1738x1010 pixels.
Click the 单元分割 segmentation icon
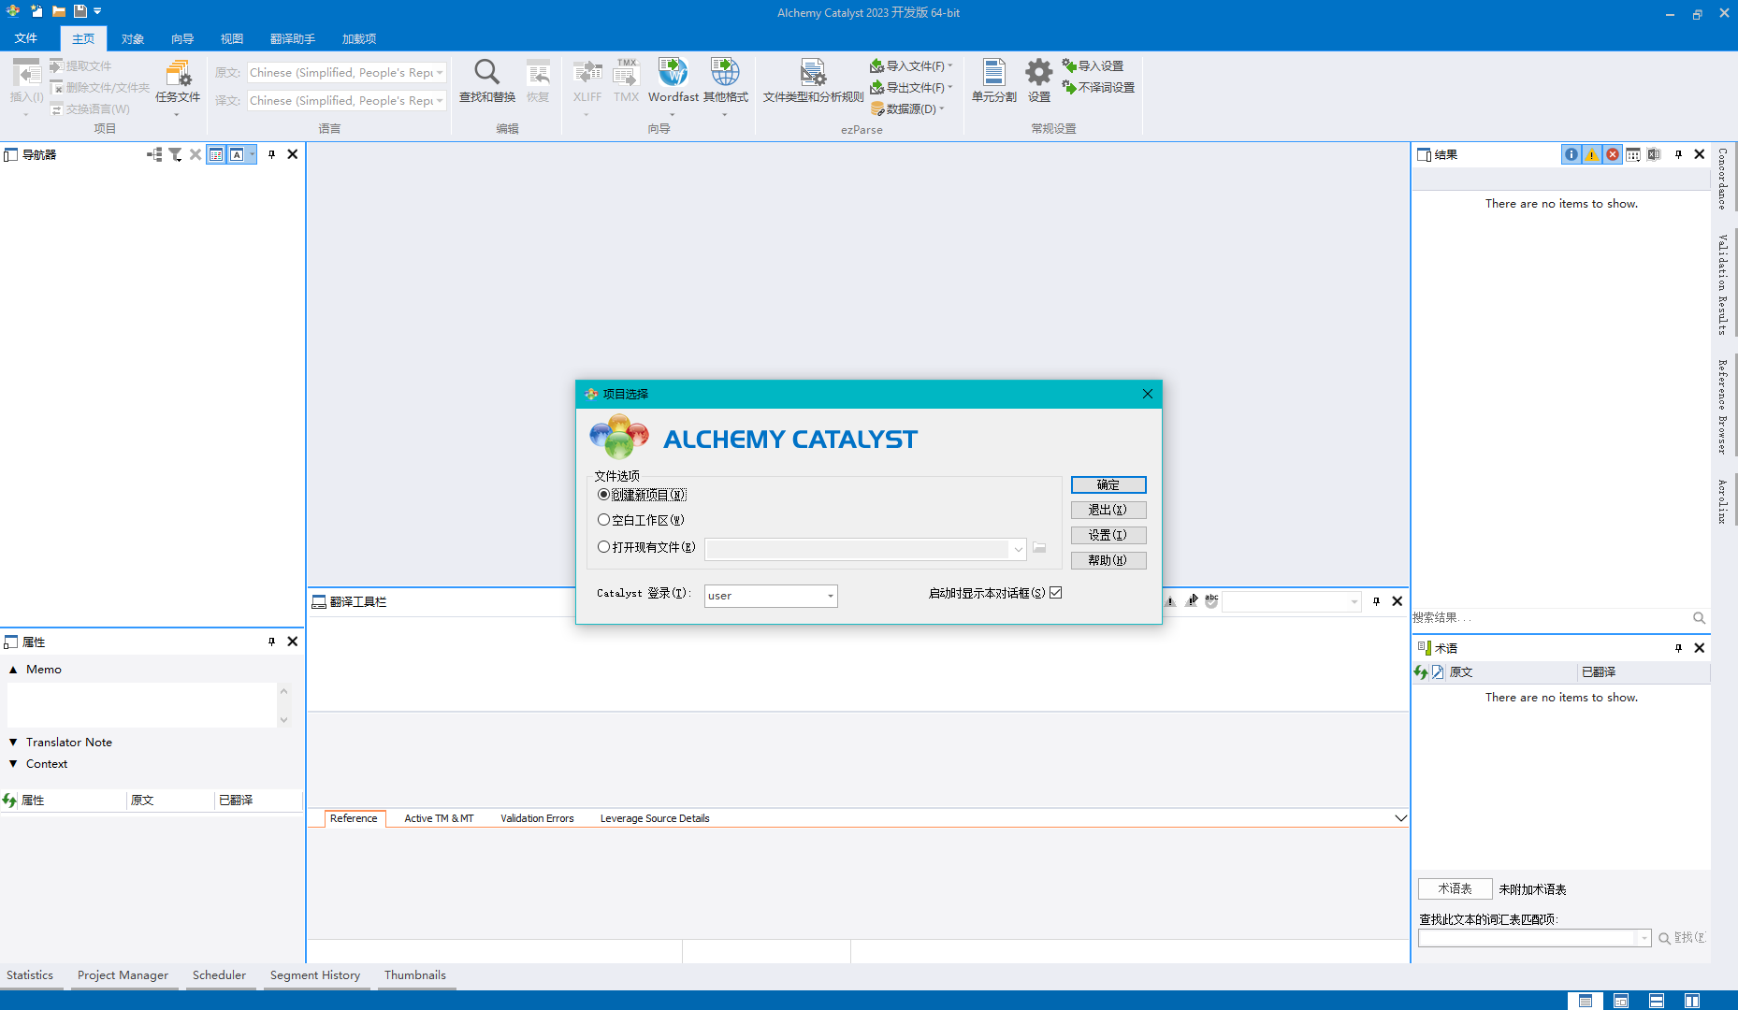pyautogui.click(x=993, y=81)
